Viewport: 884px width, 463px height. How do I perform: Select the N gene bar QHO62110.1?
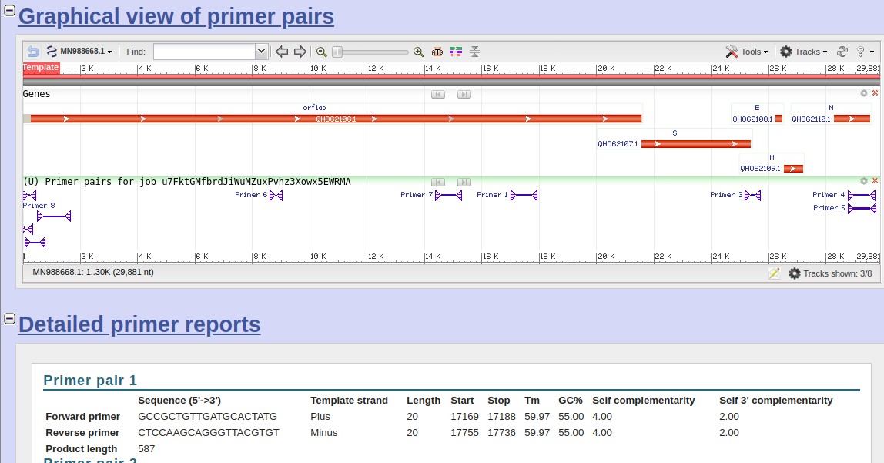coord(852,119)
